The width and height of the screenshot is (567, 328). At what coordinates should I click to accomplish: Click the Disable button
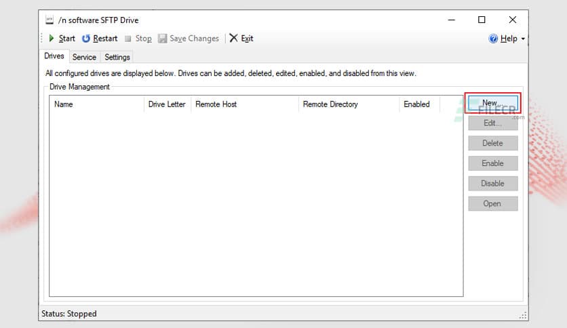tap(493, 184)
